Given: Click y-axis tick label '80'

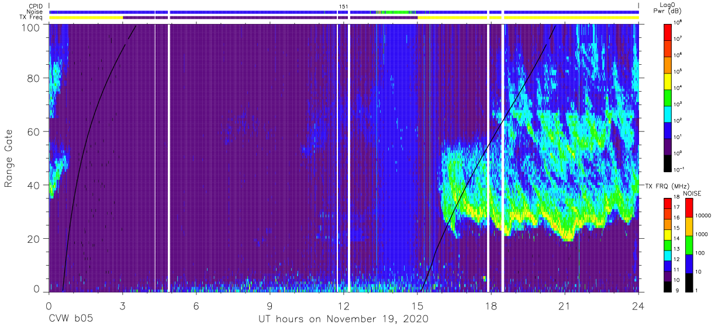Looking at the screenshot, I should (x=34, y=78).
